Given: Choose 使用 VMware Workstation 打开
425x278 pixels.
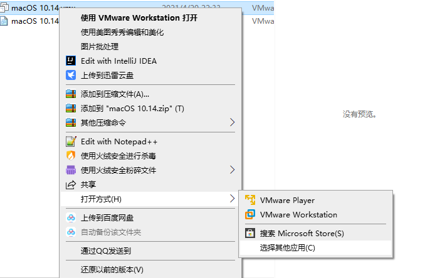Looking at the screenshot, I should 139,18.
